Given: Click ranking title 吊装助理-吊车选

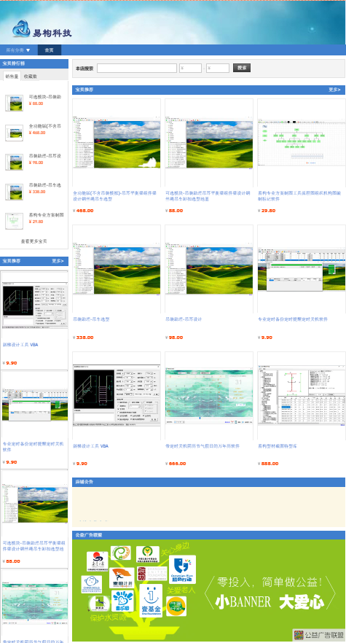Looking at the screenshot, I should 45,185.
